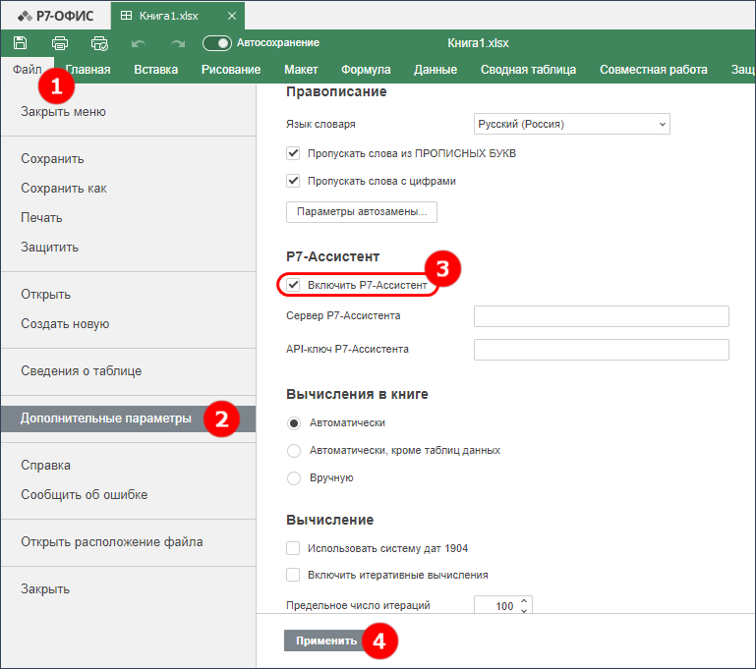Enable Включить итеративные вычисления checkbox

click(x=293, y=575)
